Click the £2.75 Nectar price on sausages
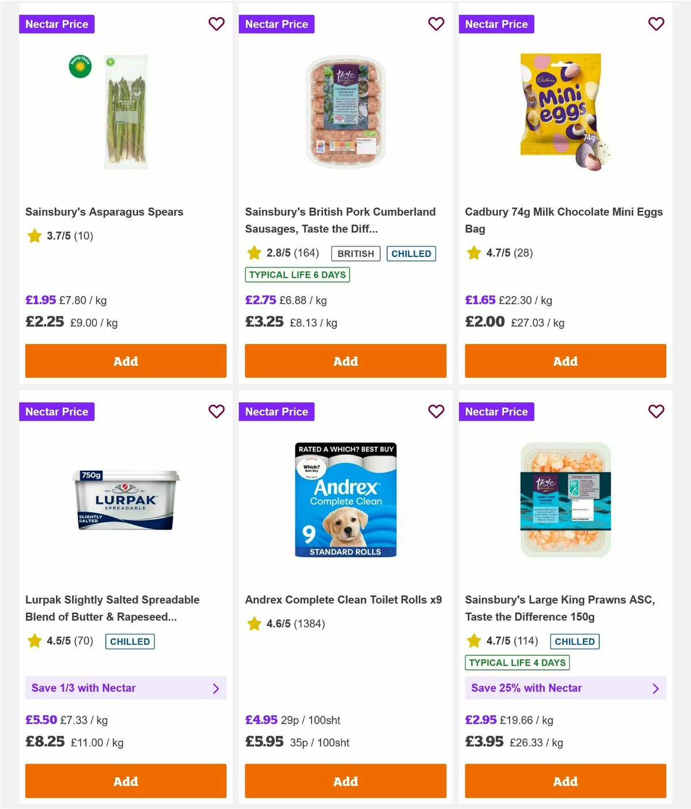 click(261, 300)
